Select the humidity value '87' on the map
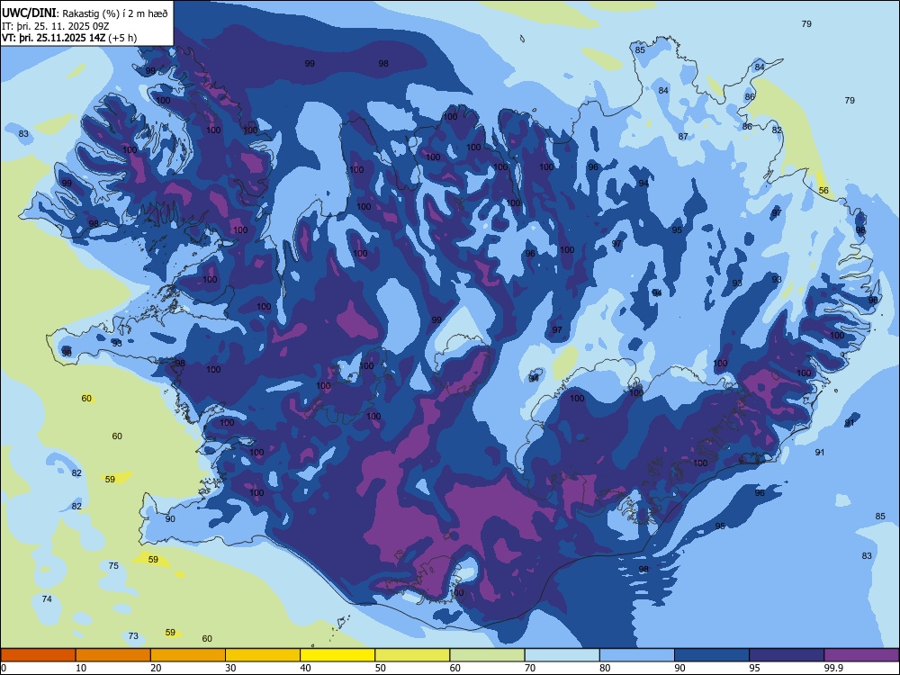The width and height of the screenshot is (900, 675). coord(683,137)
